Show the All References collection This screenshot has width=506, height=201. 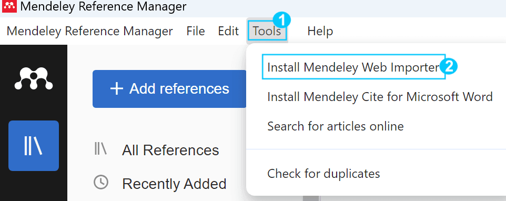point(170,150)
